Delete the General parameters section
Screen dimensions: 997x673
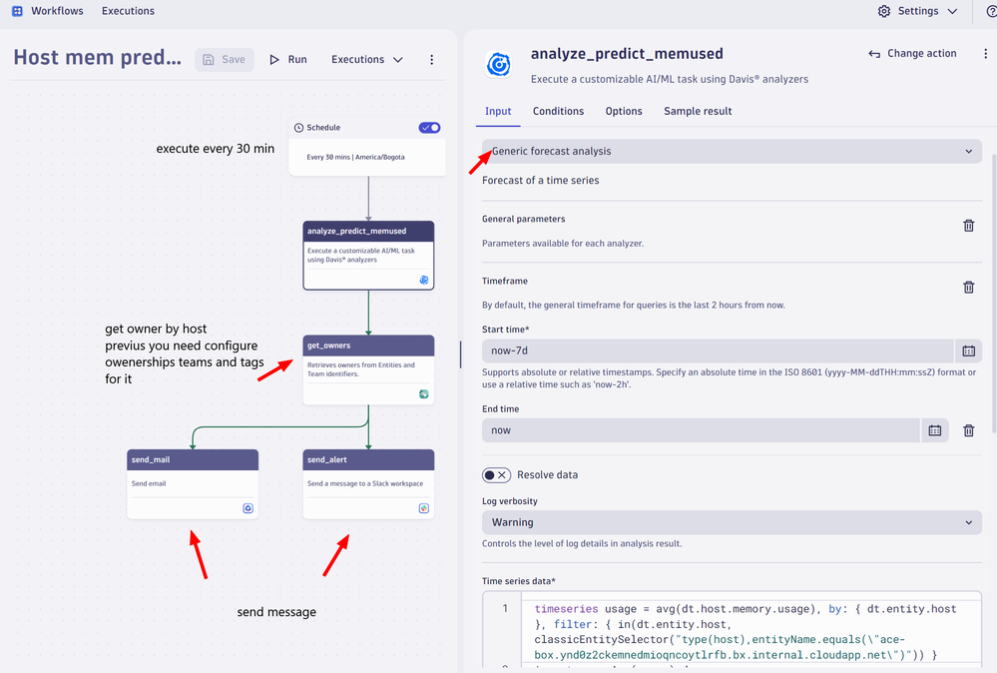[968, 226]
